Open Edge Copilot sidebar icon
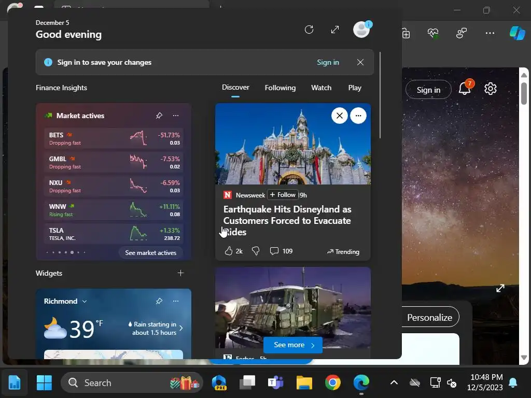Viewport: 531px width, 398px height. 517,33
